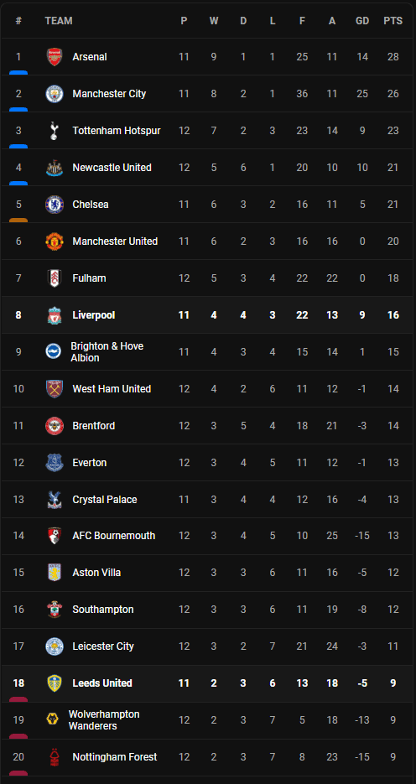This screenshot has height=784, width=416.
Task: Click the Everton club crest
Action: click(55, 463)
